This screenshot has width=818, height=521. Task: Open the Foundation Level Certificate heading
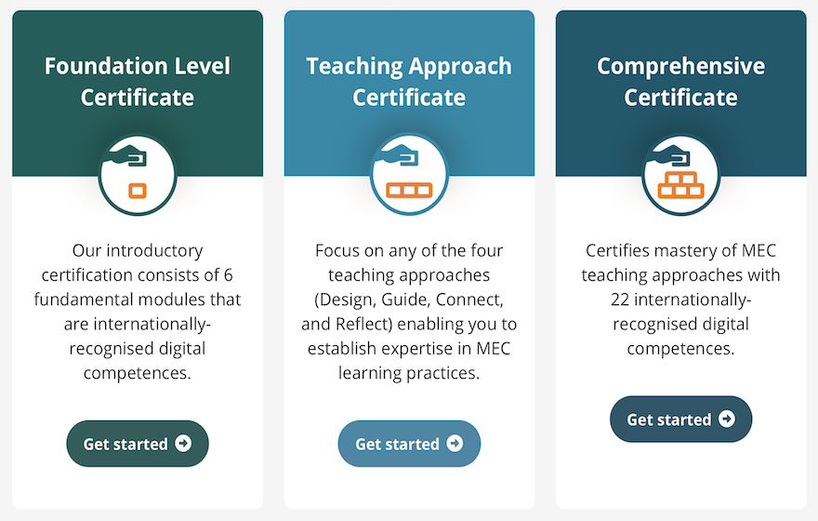click(138, 82)
